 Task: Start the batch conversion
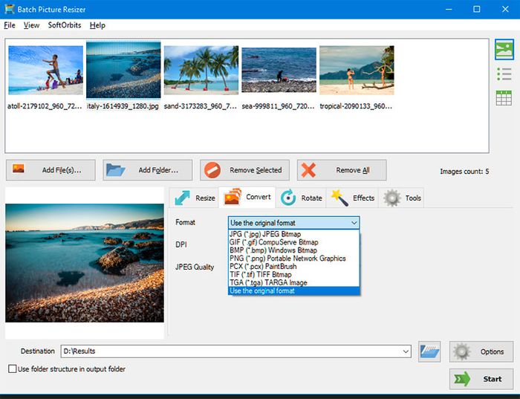[481, 379]
